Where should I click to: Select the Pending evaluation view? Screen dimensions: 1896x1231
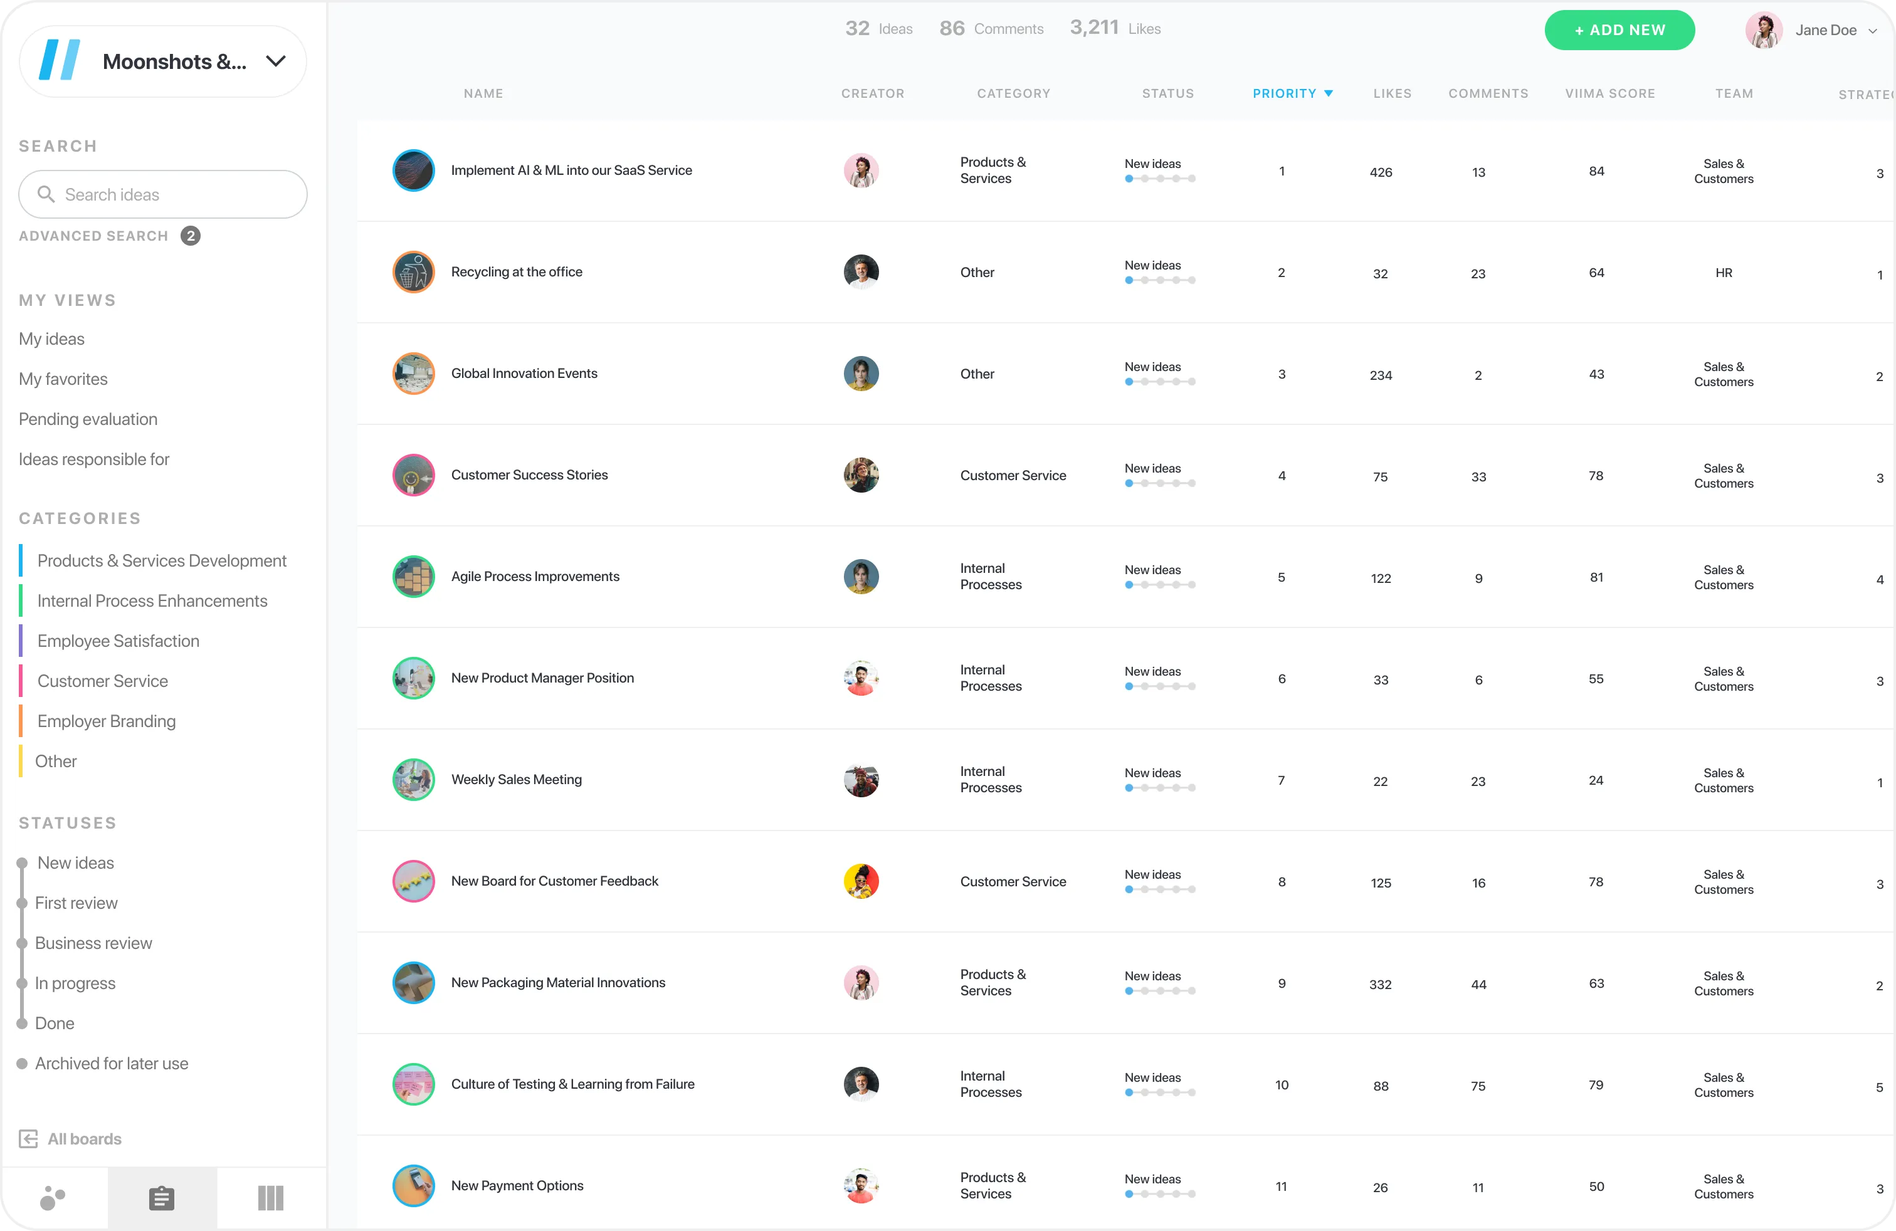coord(88,419)
